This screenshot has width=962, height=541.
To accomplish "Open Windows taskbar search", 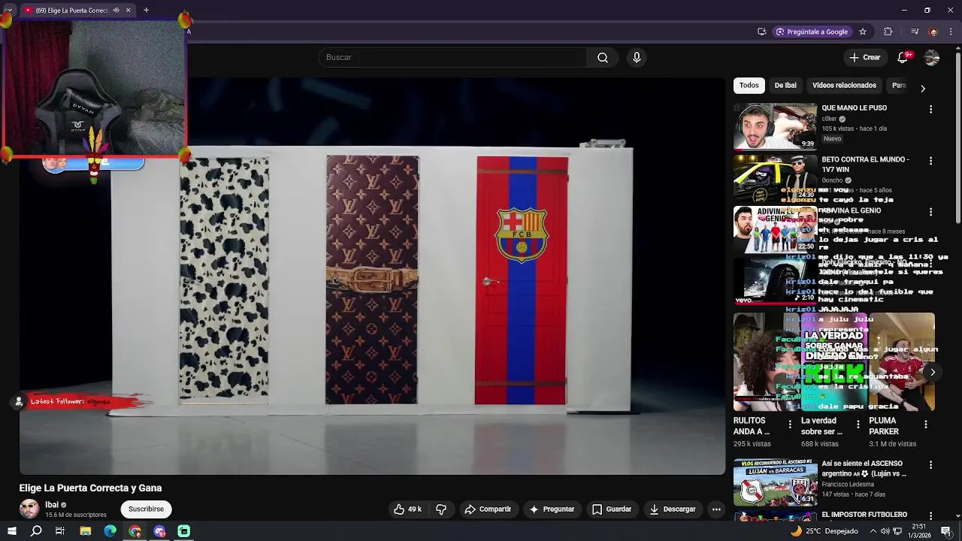I will point(36,531).
